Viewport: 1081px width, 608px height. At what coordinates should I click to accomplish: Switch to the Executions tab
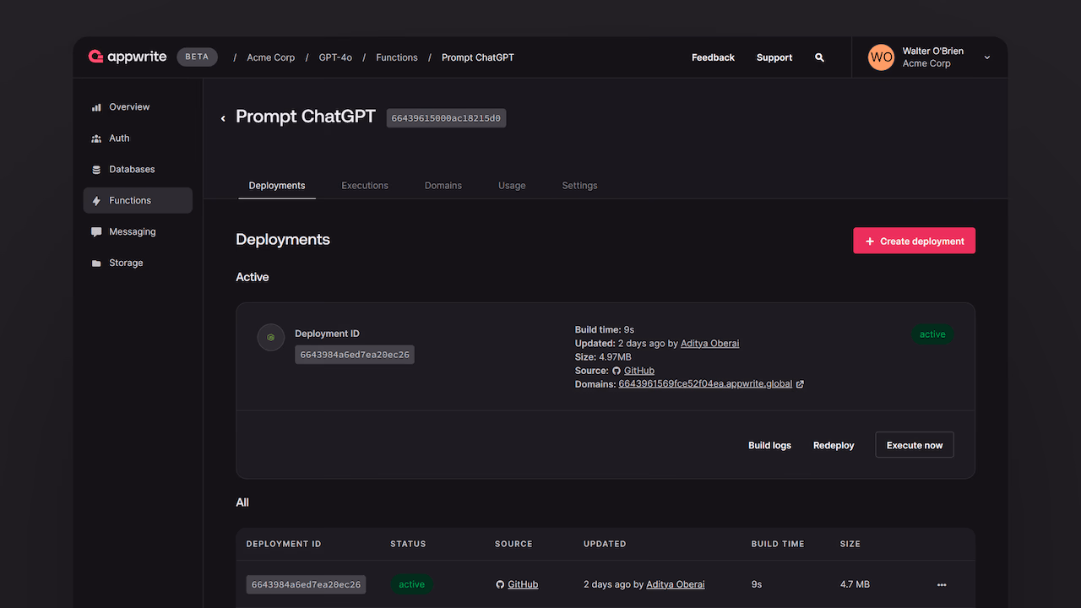(x=365, y=186)
